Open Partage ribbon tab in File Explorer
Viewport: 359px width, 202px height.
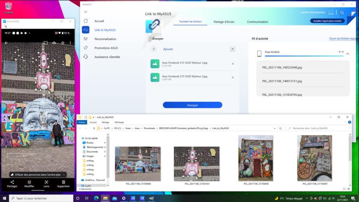(105, 122)
